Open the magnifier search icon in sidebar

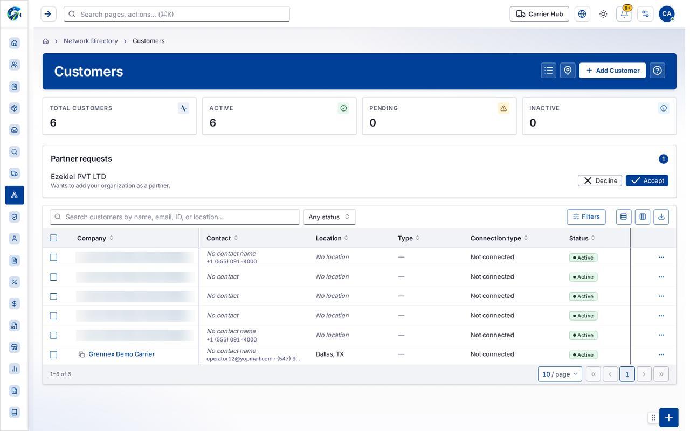click(x=15, y=152)
